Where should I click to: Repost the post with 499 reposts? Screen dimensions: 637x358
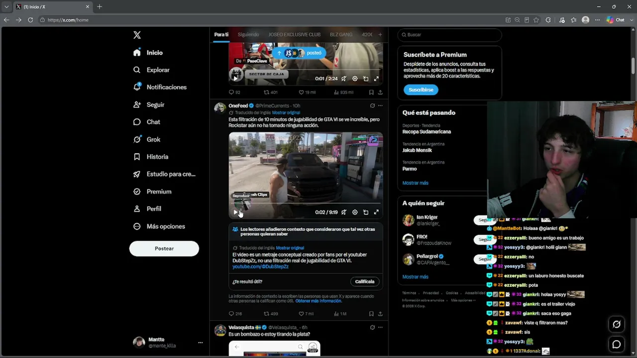tap(271, 314)
